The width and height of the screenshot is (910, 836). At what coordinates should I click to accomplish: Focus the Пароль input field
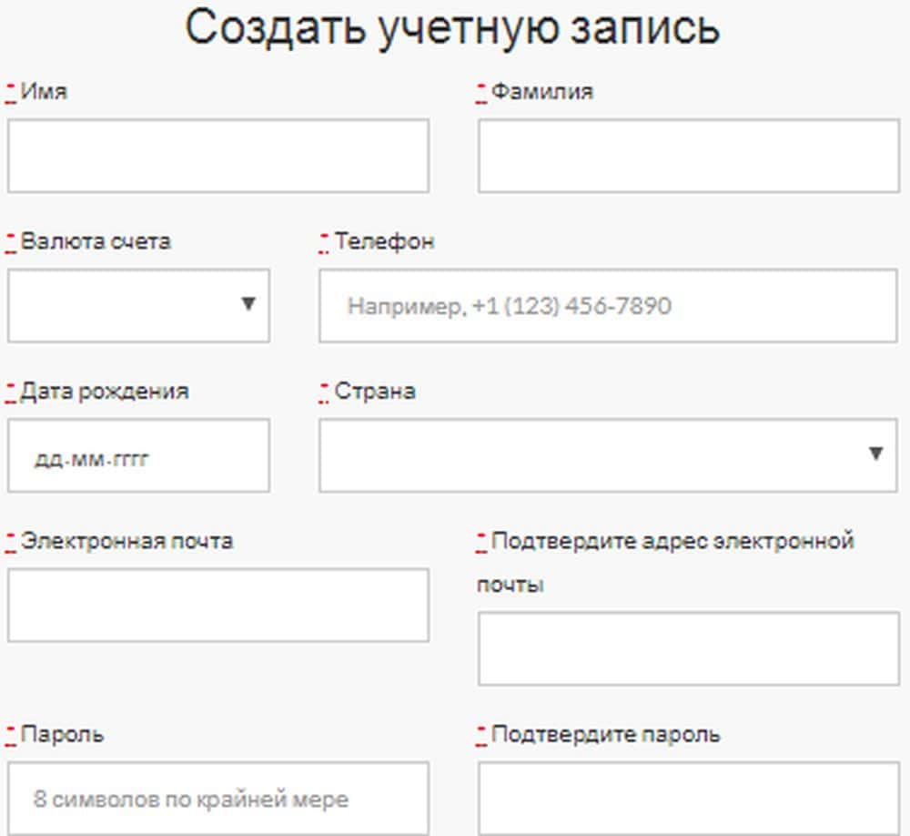pyautogui.click(x=217, y=799)
